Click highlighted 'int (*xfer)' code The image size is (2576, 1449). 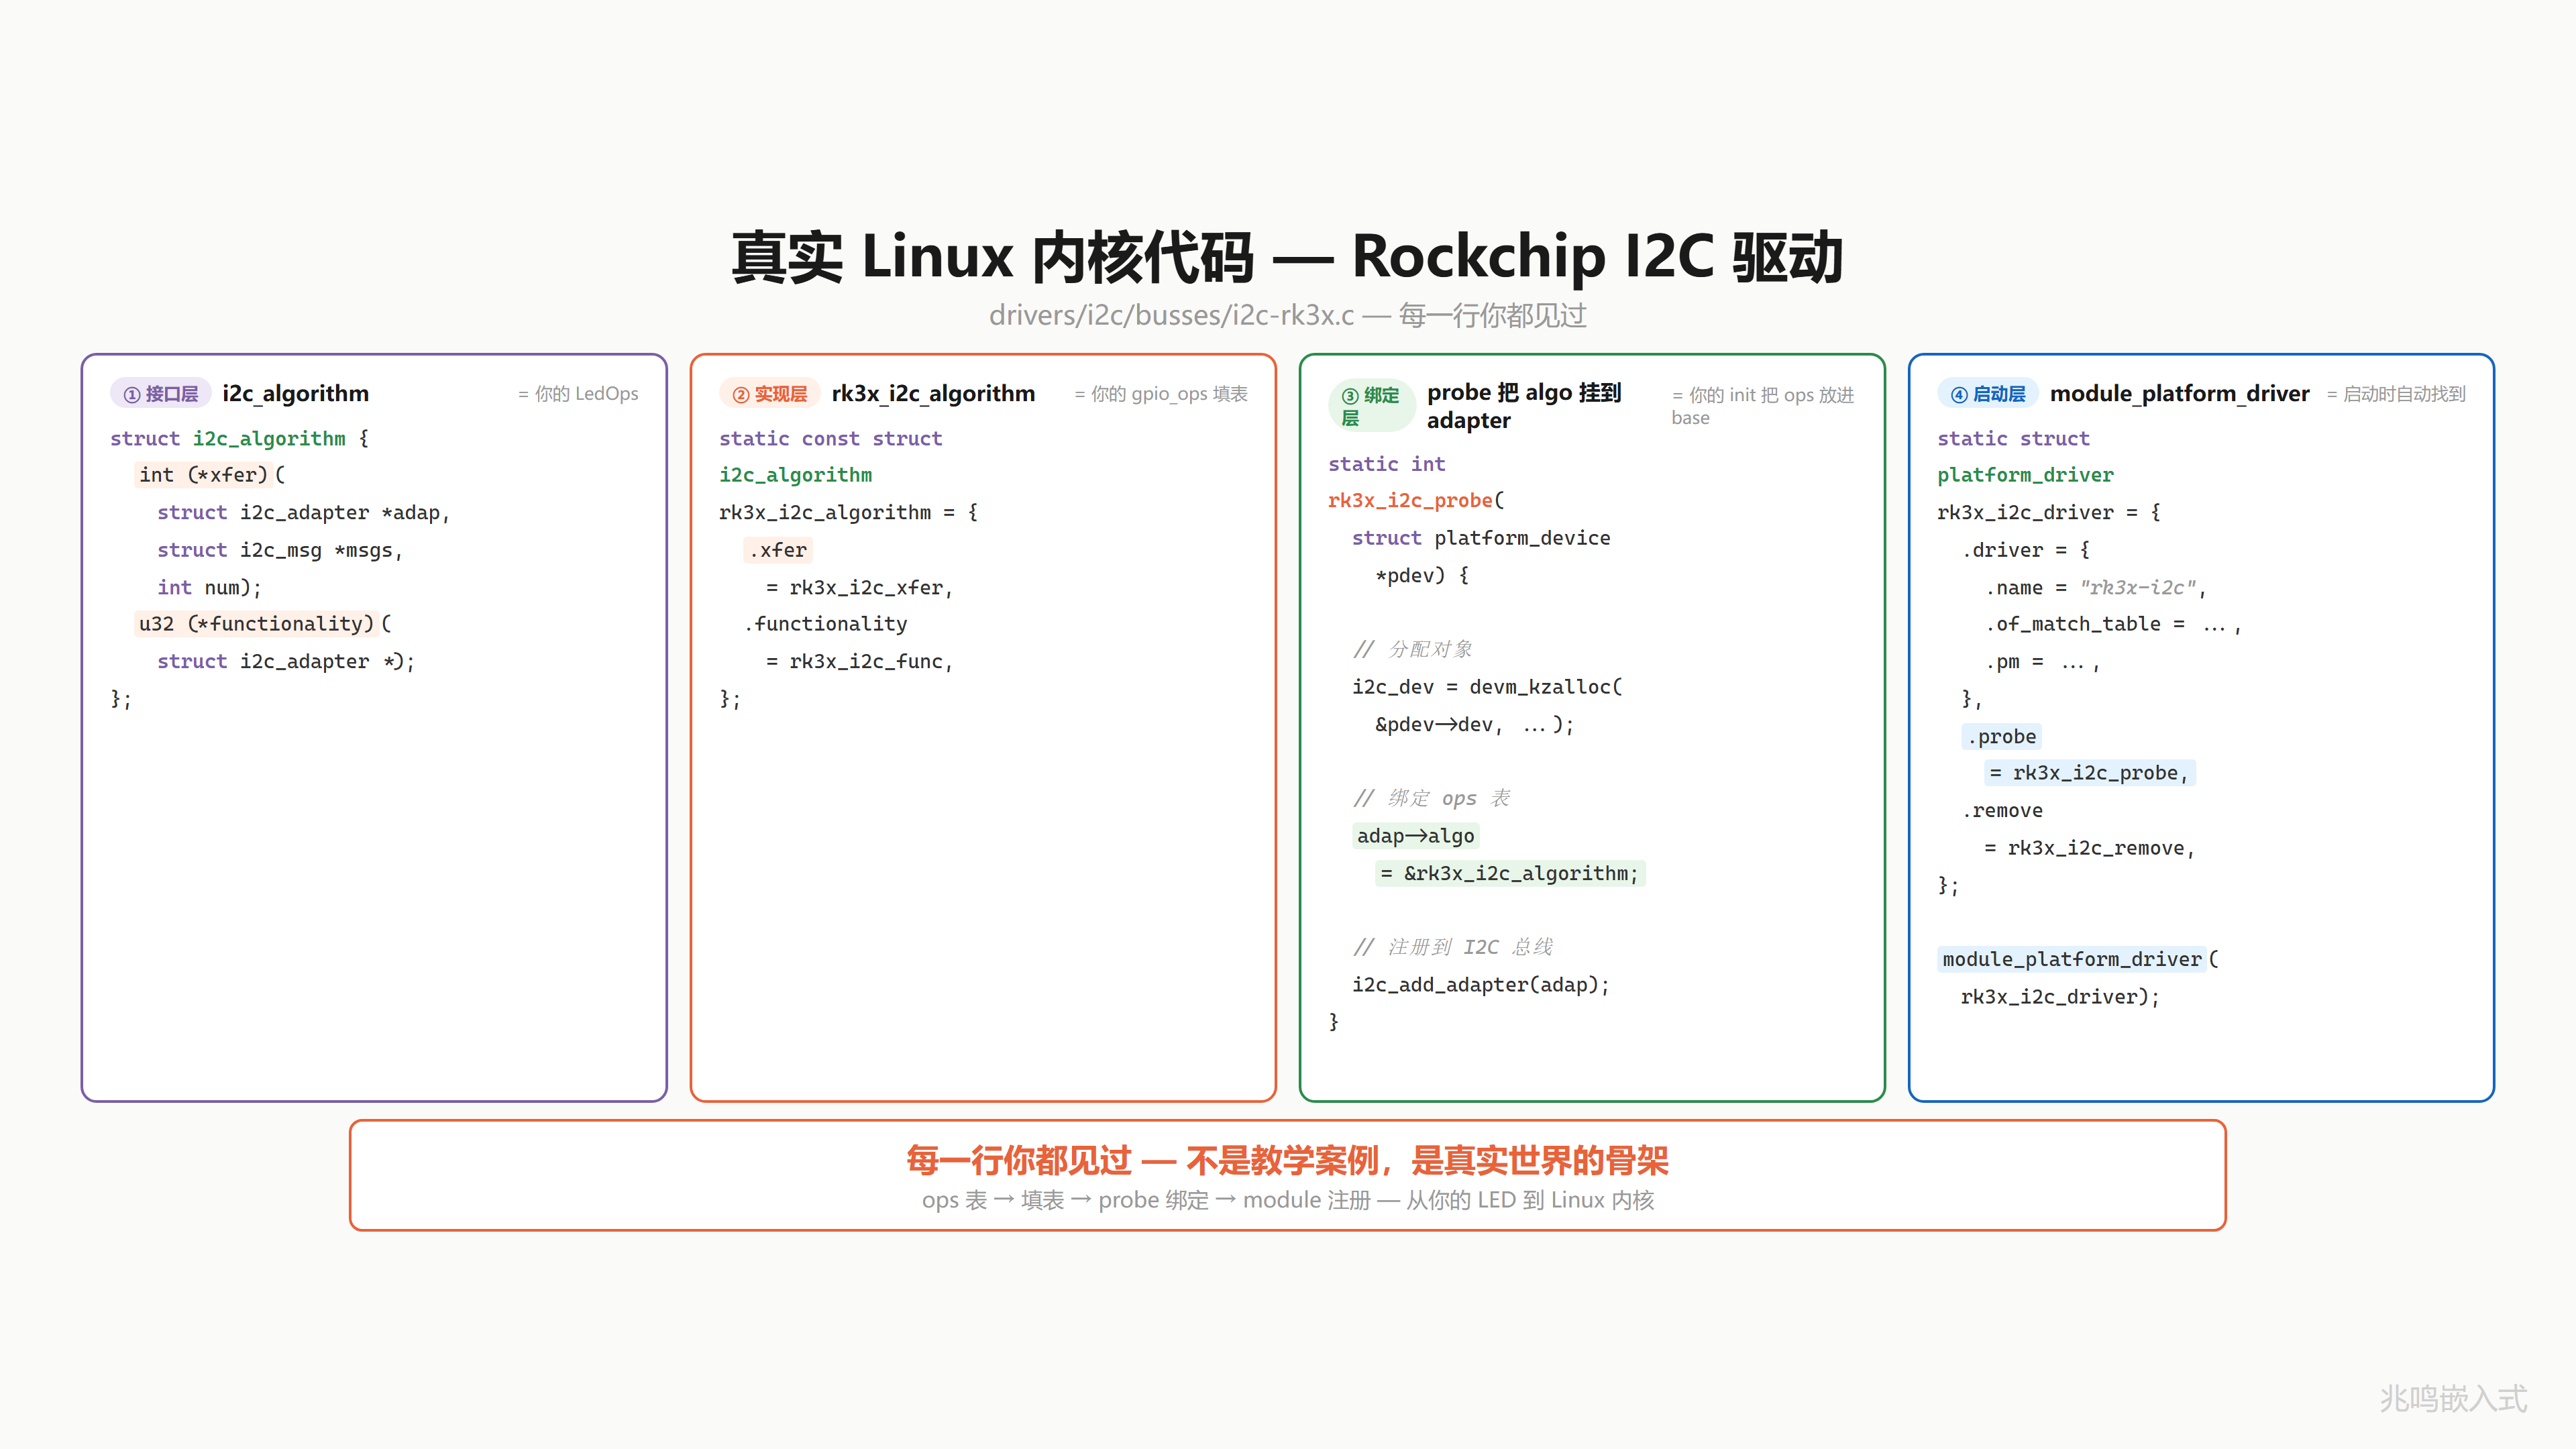tap(203, 475)
